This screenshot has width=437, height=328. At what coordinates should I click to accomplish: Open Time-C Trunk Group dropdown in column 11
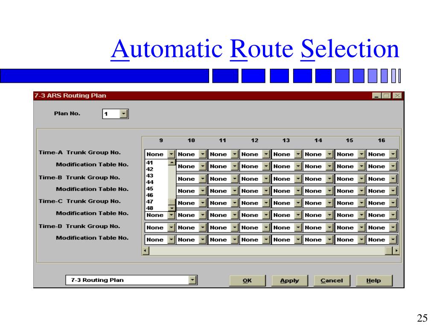click(235, 203)
